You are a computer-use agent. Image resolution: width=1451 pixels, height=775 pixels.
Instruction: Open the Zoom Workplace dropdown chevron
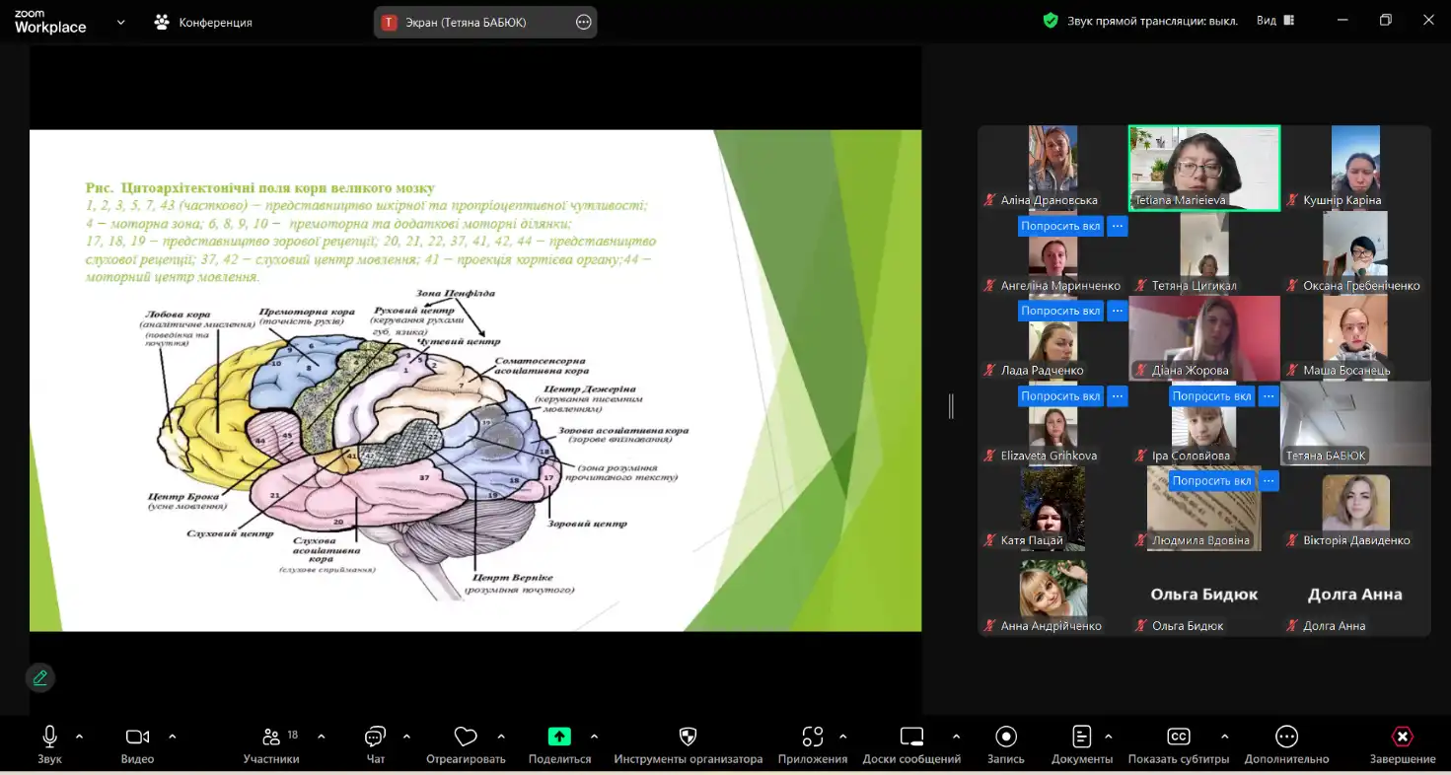pyautogui.click(x=121, y=22)
